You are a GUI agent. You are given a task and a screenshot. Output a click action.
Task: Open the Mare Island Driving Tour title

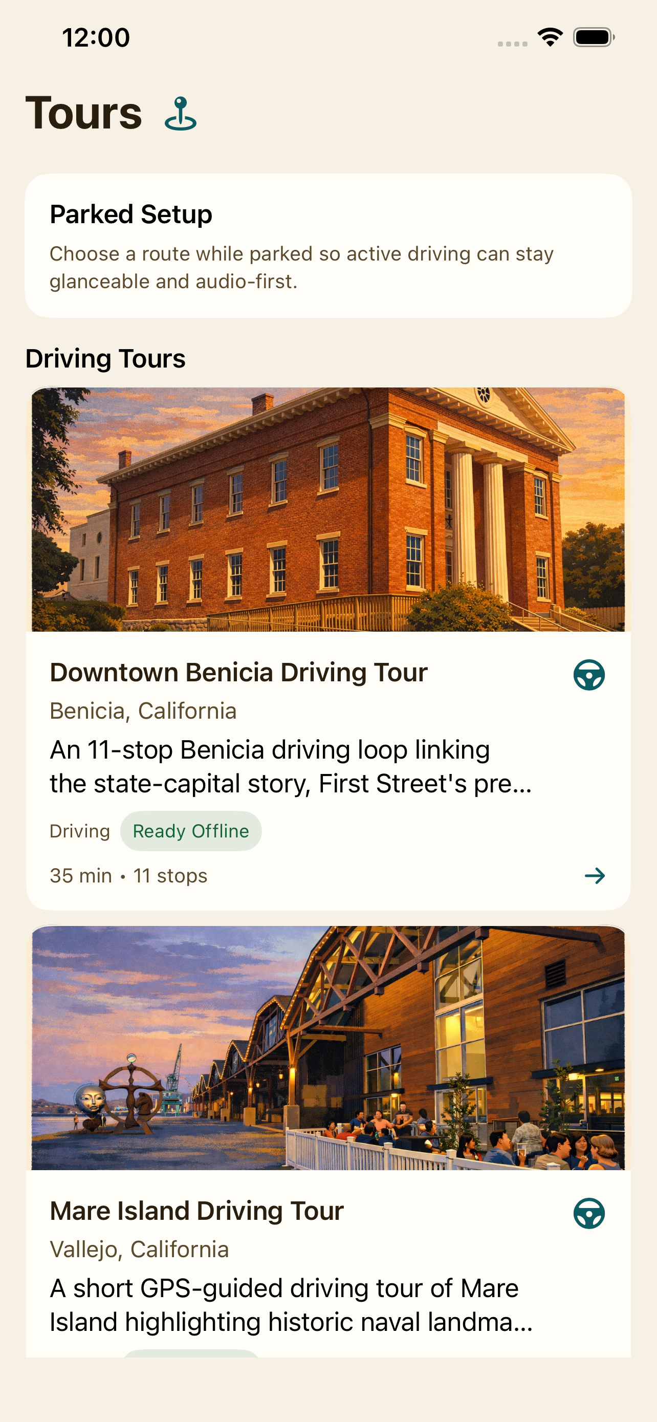click(196, 1211)
